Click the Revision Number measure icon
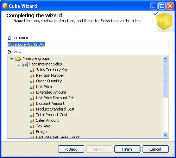Viewport: 176px width, 158px height. 32,76
